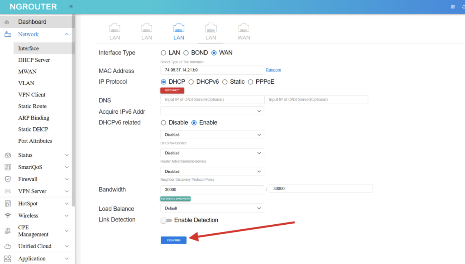Open the Load Balance dropdown
465x264 pixels.
(212, 208)
